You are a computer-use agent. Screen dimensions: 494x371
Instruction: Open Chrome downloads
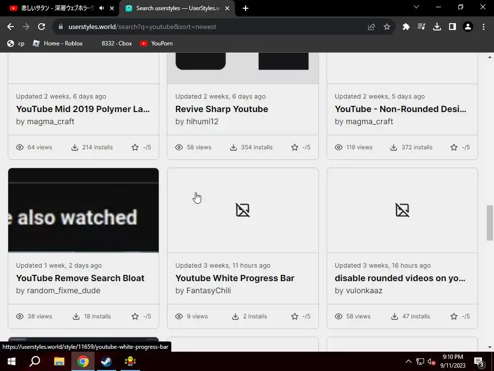pyautogui.click(x=437, y=27)
